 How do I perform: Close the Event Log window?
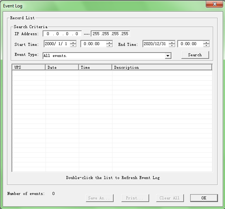(215, 4)
